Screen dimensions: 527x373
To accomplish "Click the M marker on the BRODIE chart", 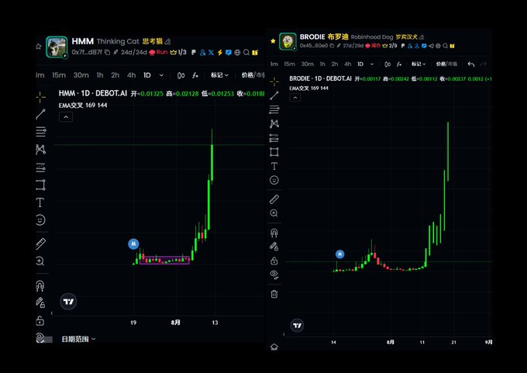I will (339, 254).
